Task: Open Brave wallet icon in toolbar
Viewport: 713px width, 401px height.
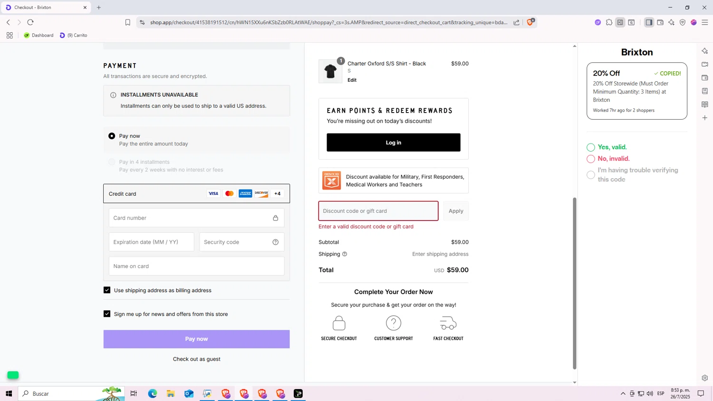Action: point(660,22)
